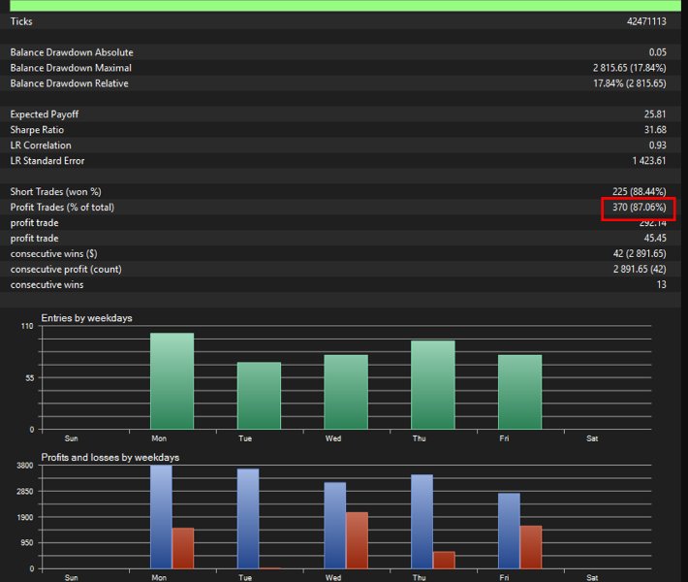This screenshot has height=582, width=688.
Task: Click the LR Standard Error value 1 423.61
Action: point(649,161)
